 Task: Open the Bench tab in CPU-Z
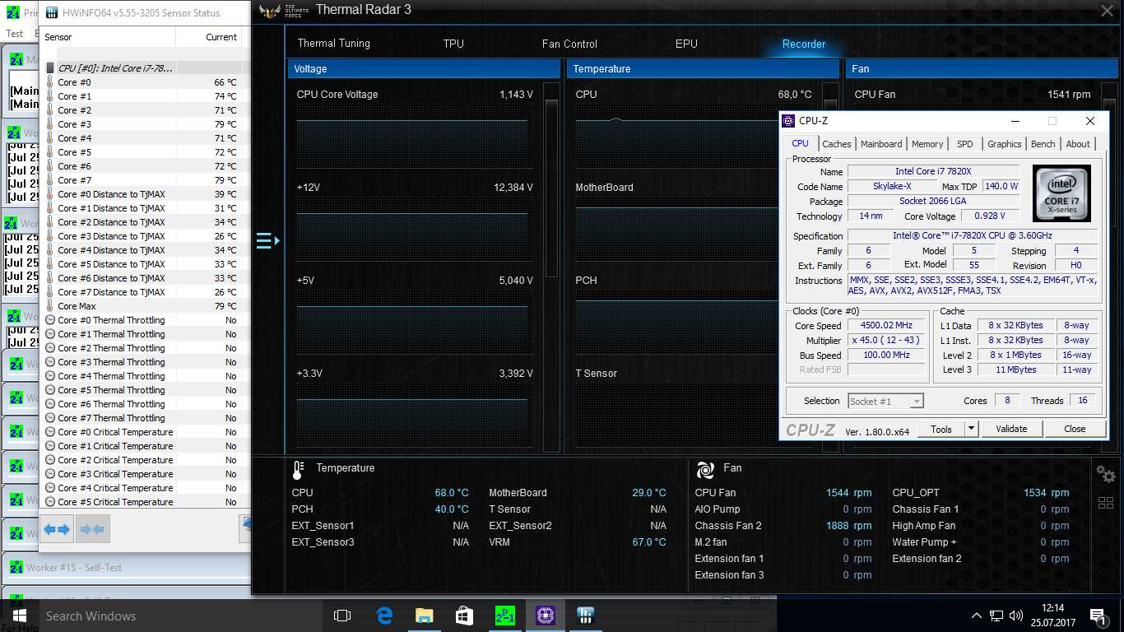click(x=1043, y=144)
